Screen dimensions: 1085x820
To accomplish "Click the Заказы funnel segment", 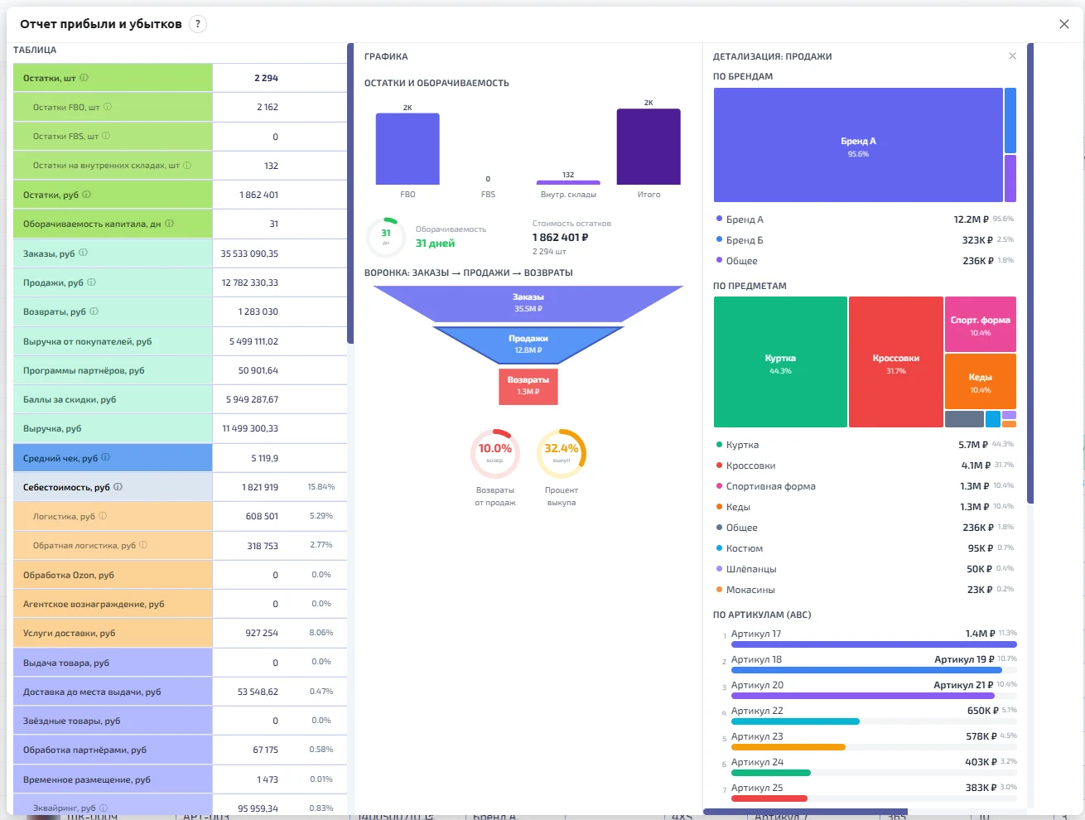I will click(528, 303).
